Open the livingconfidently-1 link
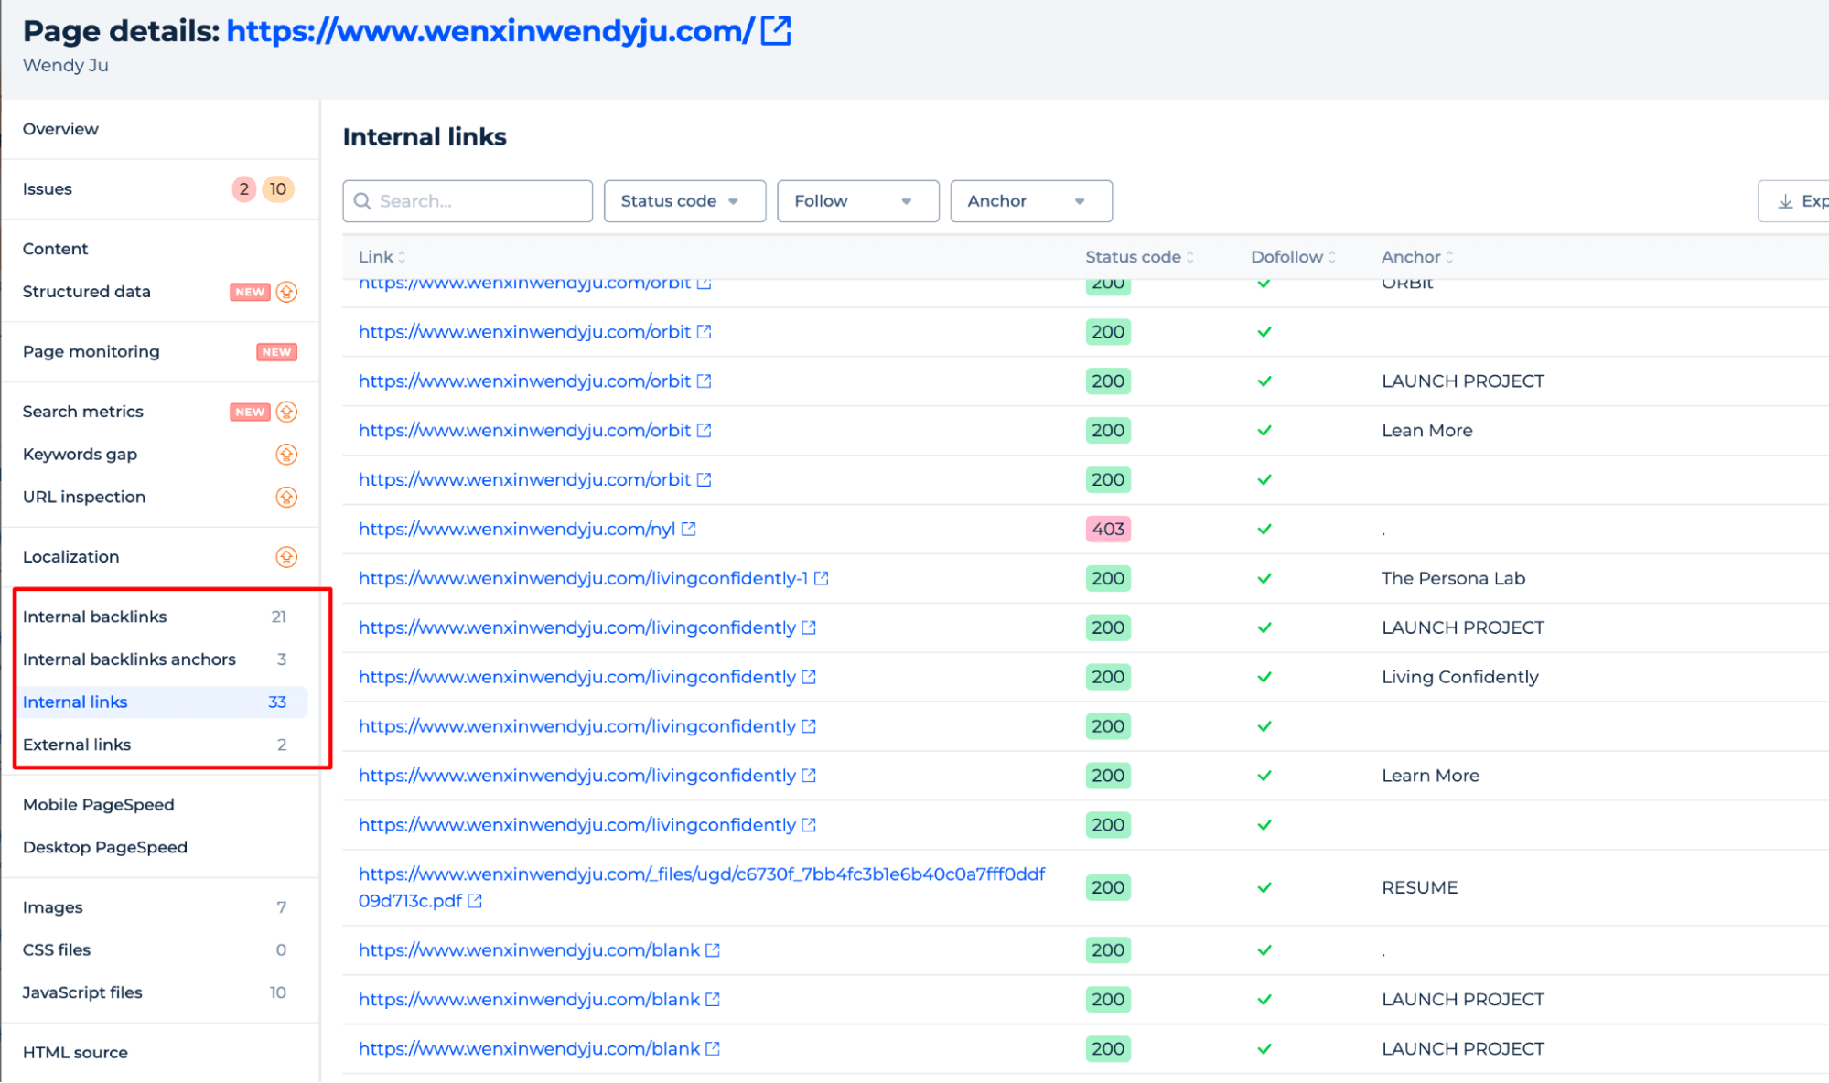This screenshot has height=1083, width=1829. click(584, 578)
